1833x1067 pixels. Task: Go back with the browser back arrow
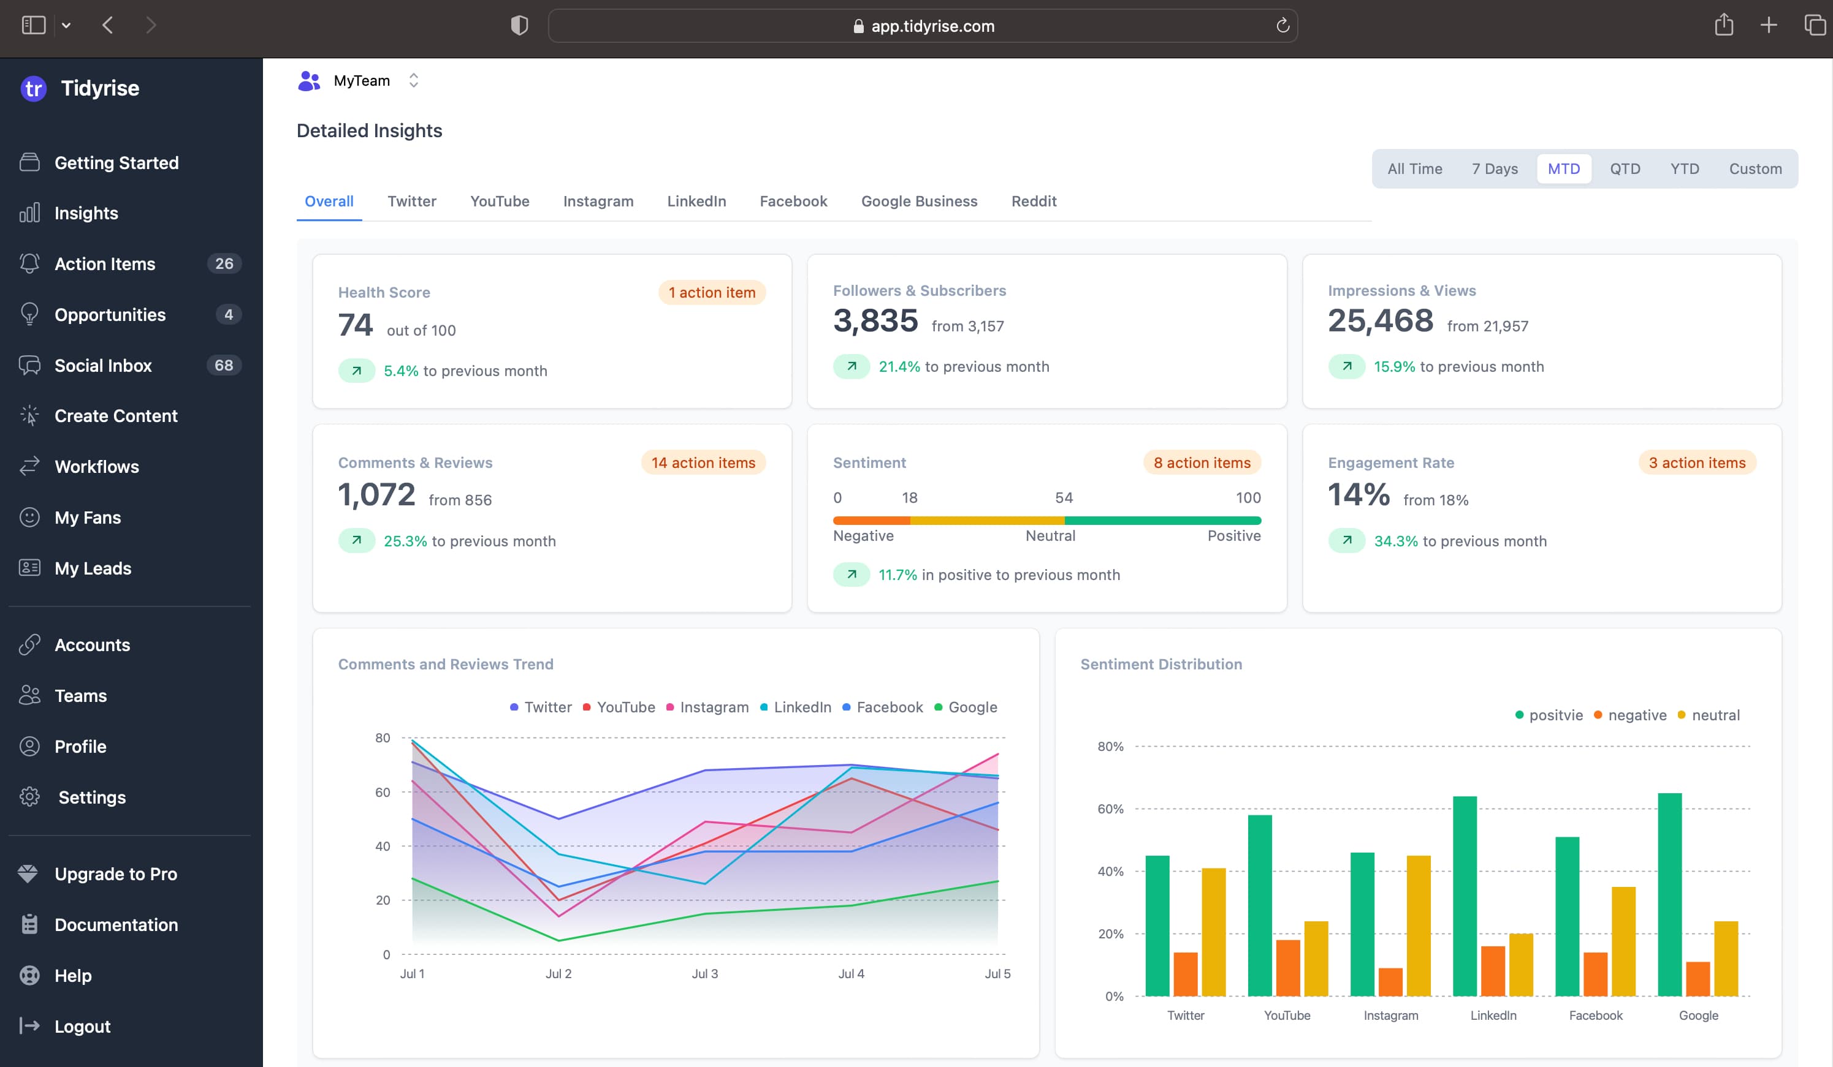pyautogui.click(x=108, y=26)
